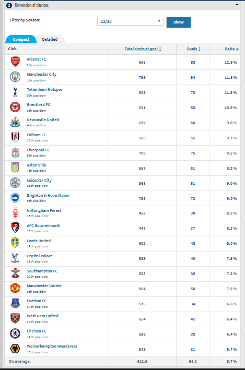The image size is (245, 370).
Task: Click the Manchester City club crest
Action: click(15, 77)
